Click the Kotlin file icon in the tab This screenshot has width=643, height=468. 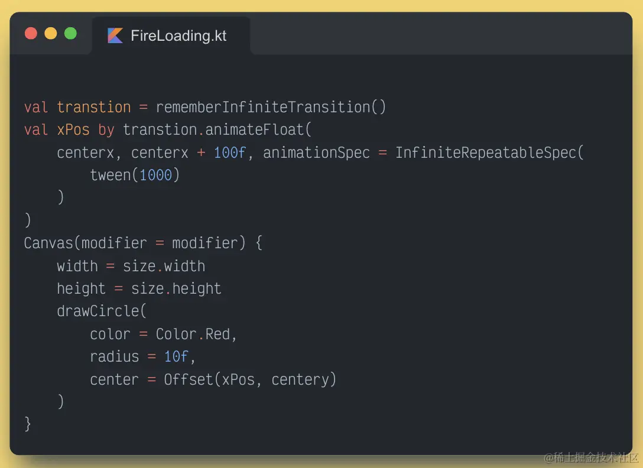coord(115,35)
